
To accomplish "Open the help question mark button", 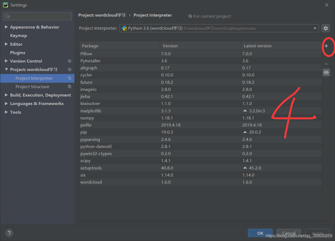I will [9, 233].
